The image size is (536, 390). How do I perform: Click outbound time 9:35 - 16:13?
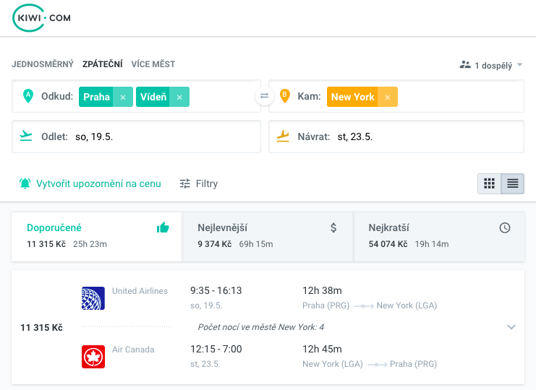(x=216, y=290)
